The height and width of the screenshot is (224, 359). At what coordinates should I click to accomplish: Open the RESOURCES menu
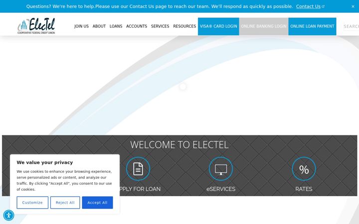tap(184, 26)
